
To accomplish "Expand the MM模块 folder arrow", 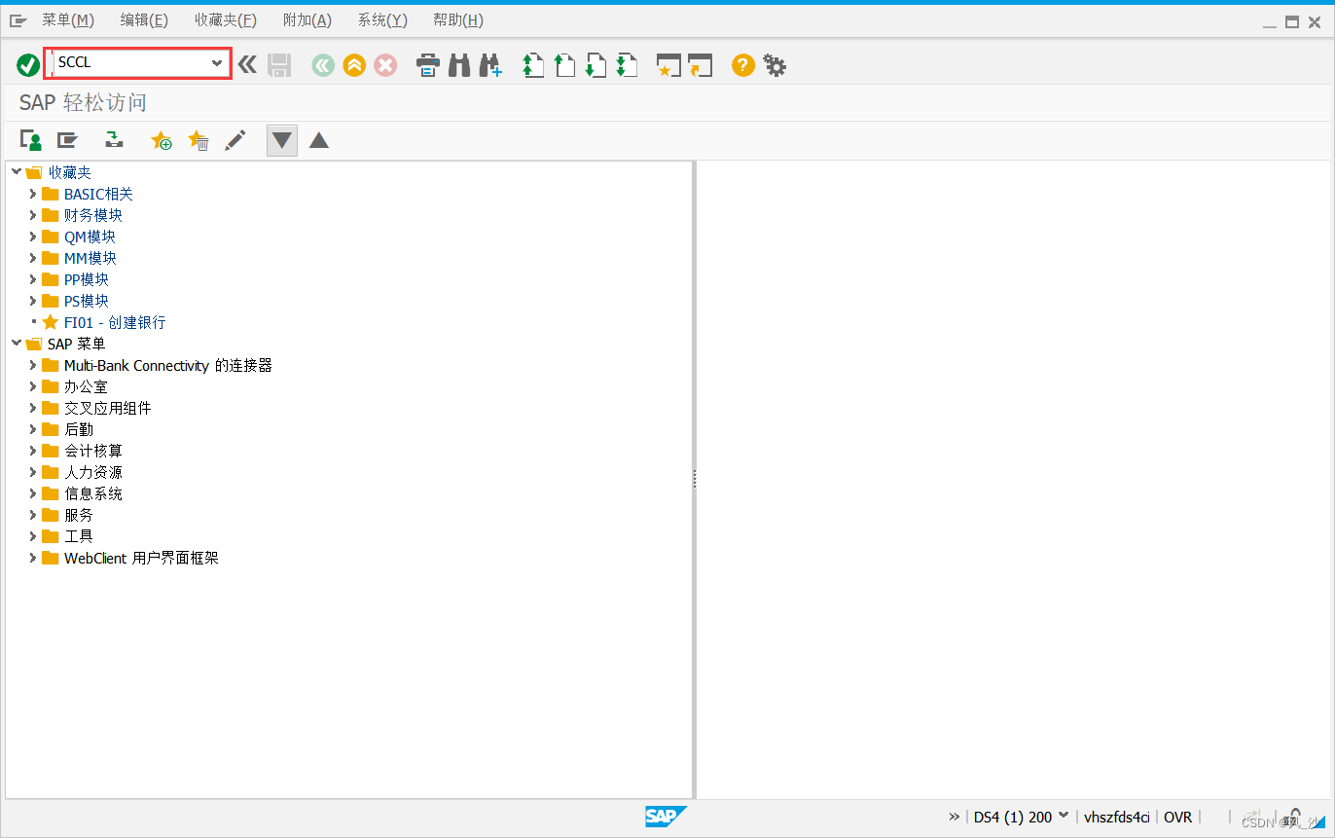I will click(x=32, y=258).
